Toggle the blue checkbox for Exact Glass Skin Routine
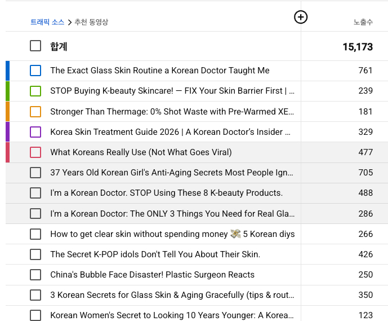Image resolution: width=388 pixels, height=321 pixels. (x=35, y=71)
